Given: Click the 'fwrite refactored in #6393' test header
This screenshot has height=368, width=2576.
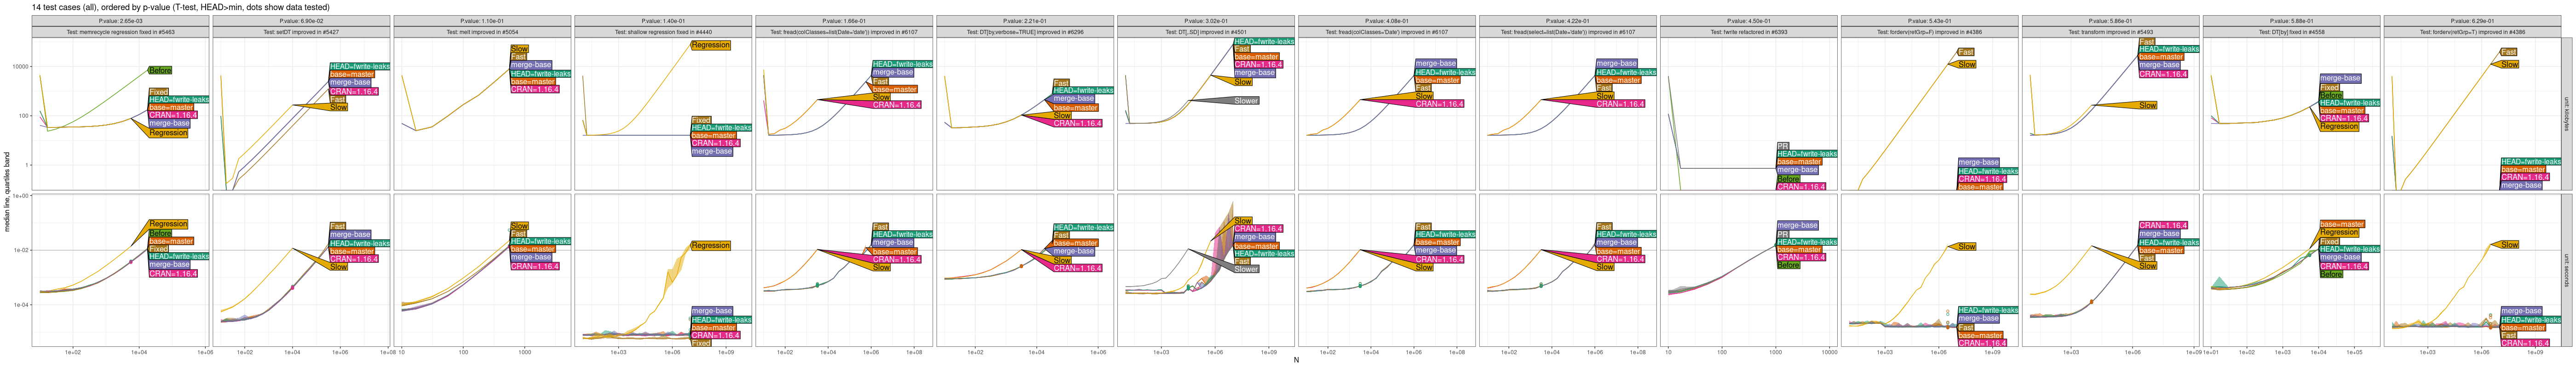Looking at the screenshot, I should pyautogui.click(x=1748, y=32).
